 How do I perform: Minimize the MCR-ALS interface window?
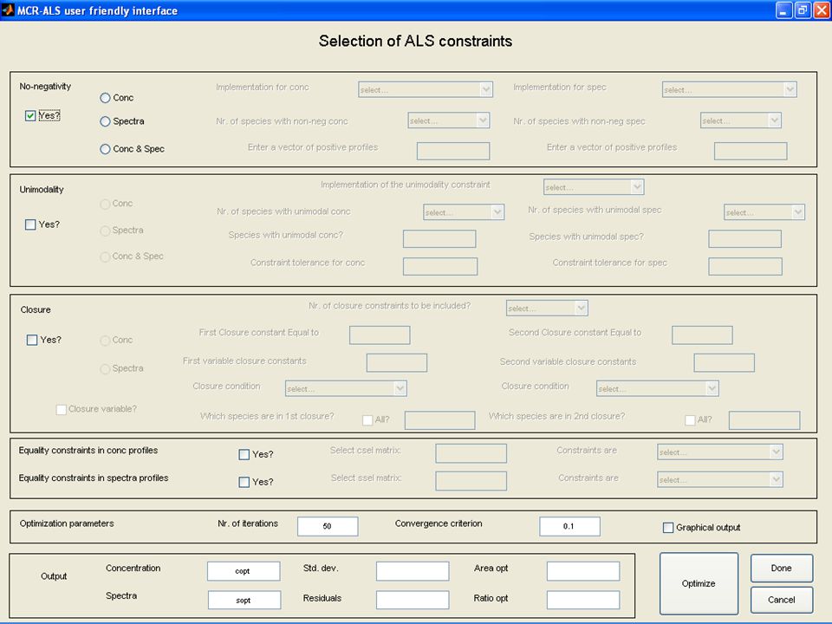tap(783, 10)
